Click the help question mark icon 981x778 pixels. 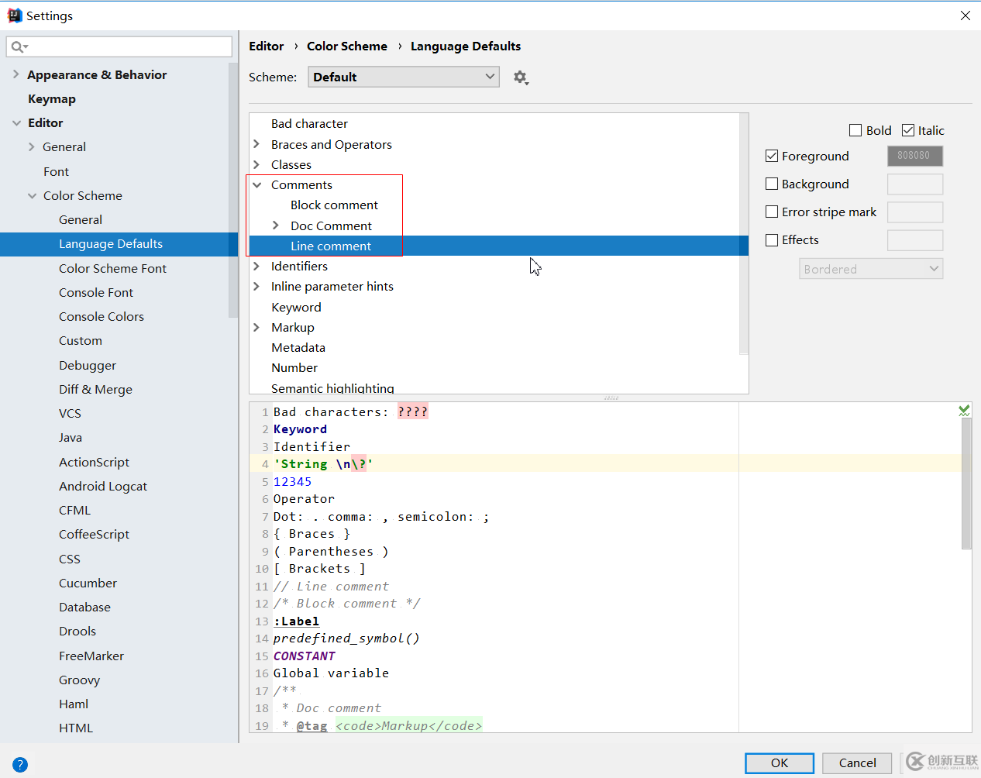pos(20,764)
